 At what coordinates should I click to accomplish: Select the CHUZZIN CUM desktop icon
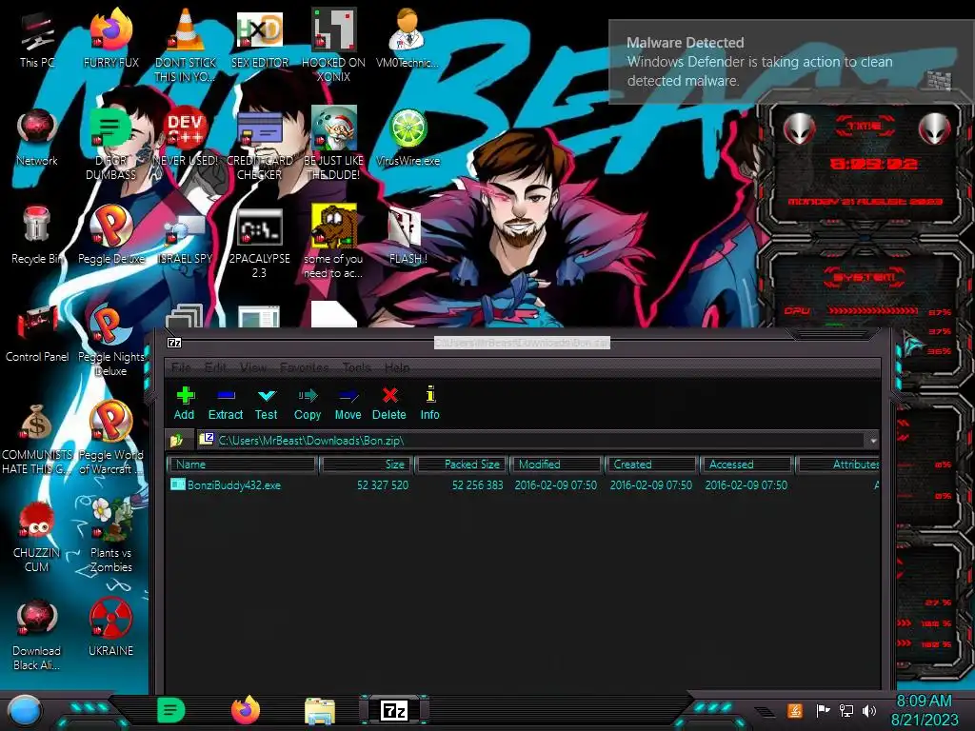[x=37, y=537]
